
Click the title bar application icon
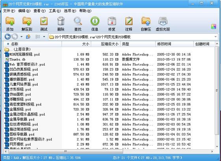[5, 4]
